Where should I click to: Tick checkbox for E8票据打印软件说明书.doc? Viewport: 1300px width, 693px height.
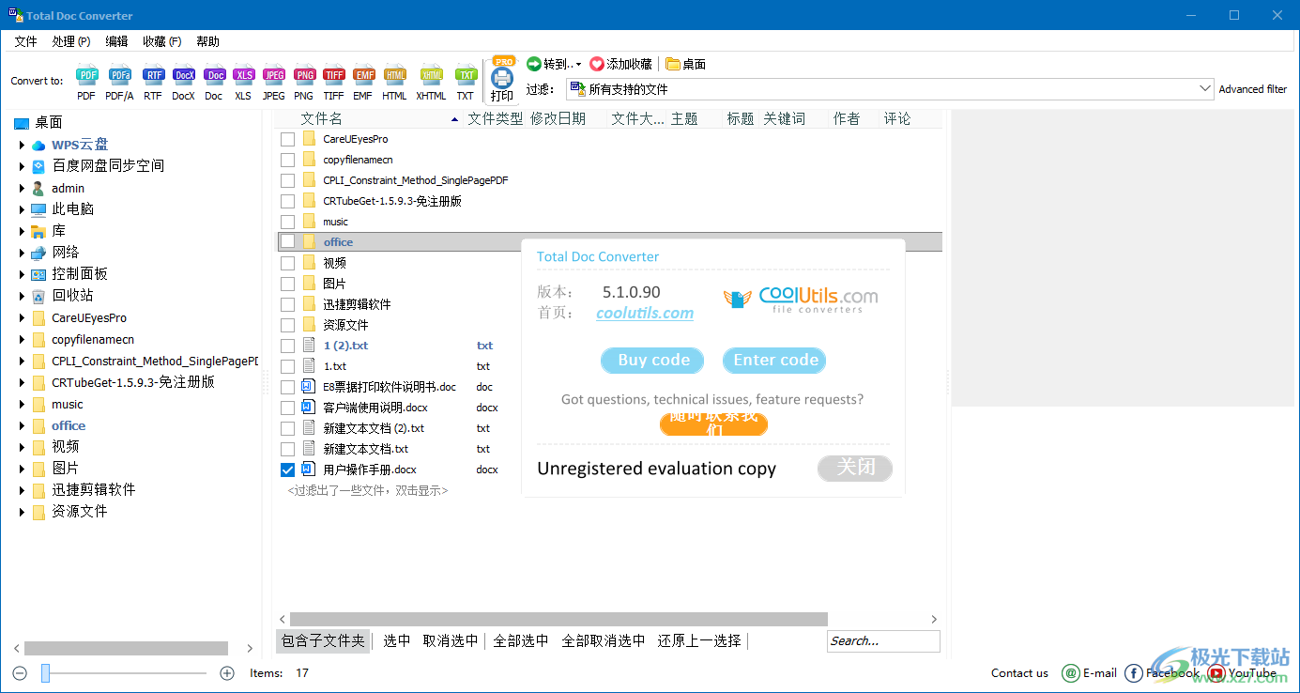pos(287,387)
